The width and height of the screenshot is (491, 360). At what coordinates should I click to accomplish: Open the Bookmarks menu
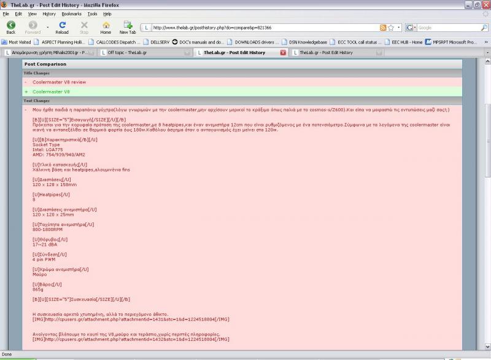coord(71,14)
